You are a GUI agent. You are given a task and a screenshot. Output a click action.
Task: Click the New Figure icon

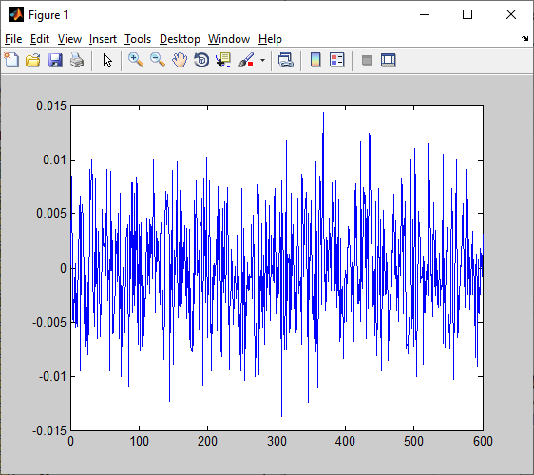tap(11, 60)
